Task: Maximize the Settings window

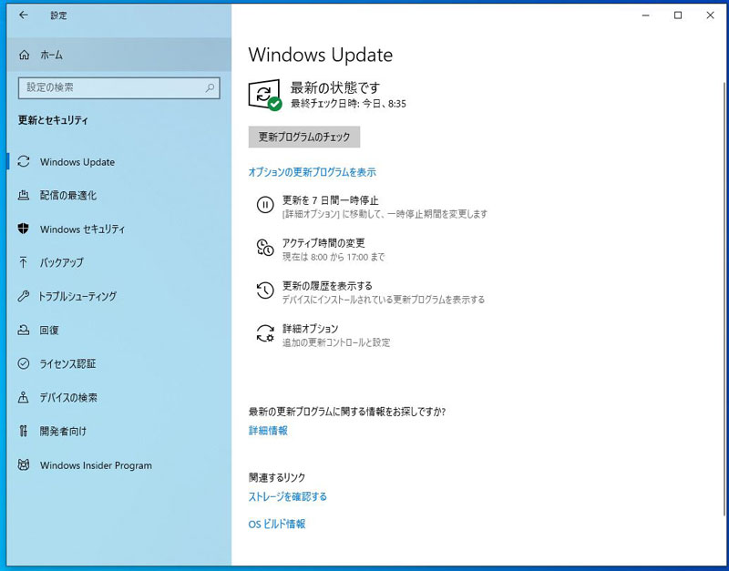Action: pyautogui.click(x=678, y=15)
